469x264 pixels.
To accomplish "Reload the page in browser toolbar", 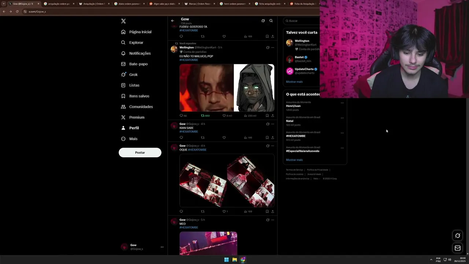I will click(x=17, y=11).
